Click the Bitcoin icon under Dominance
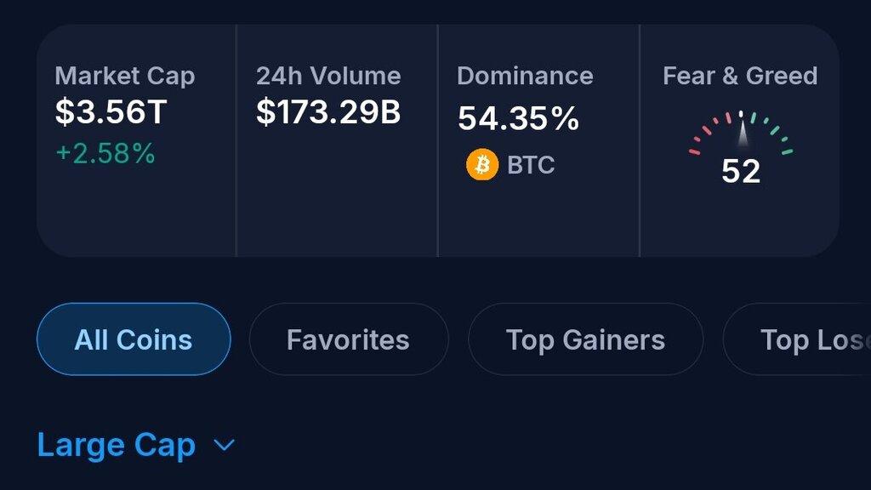 (x=482, y=165)
